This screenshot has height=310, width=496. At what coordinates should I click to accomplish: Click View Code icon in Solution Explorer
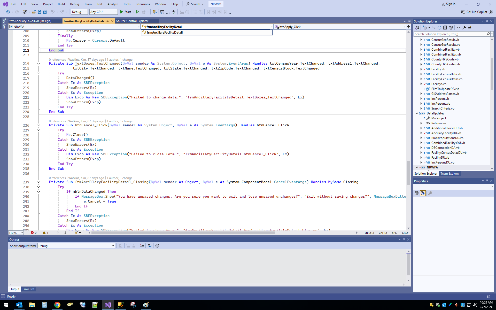(459, 28)
